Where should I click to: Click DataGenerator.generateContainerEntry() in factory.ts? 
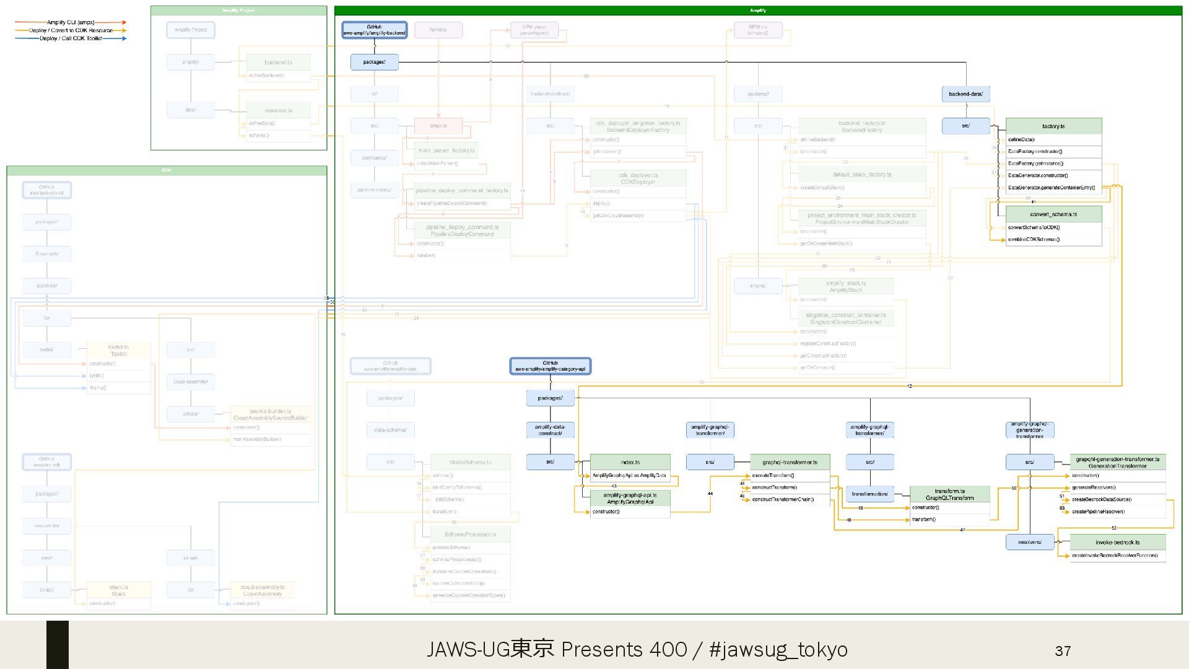[1051, 188]
